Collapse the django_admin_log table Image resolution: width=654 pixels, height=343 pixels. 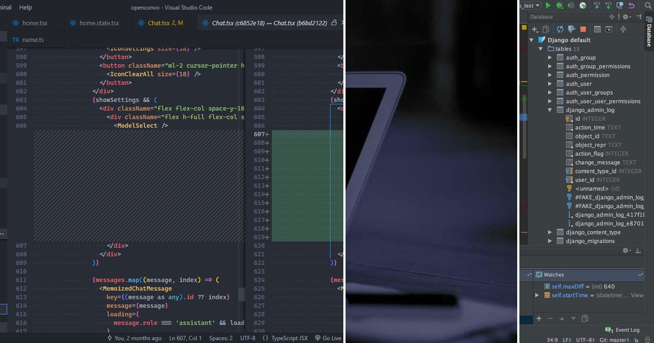click(549, 109)
